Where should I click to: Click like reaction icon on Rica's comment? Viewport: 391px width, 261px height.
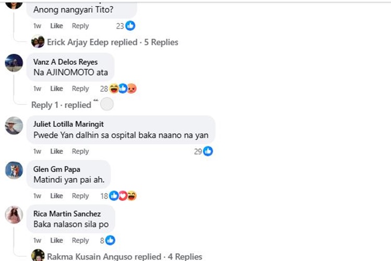(x=110, y=241)
